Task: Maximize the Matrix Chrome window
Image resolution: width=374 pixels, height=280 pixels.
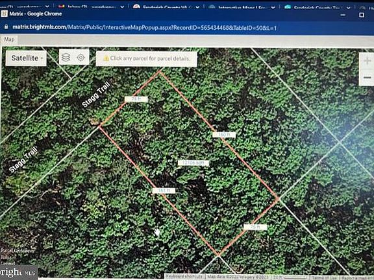Action: (362, 15)
